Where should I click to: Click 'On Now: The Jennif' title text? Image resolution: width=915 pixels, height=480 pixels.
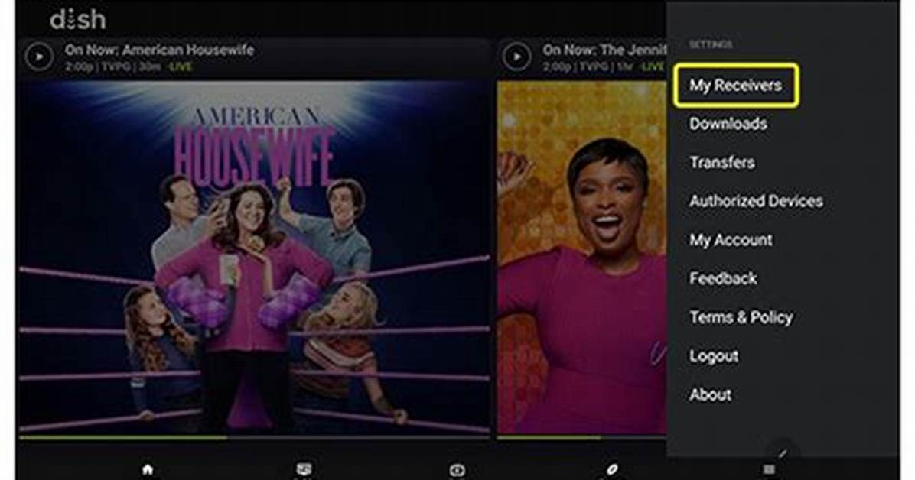(x=604, y=50)
